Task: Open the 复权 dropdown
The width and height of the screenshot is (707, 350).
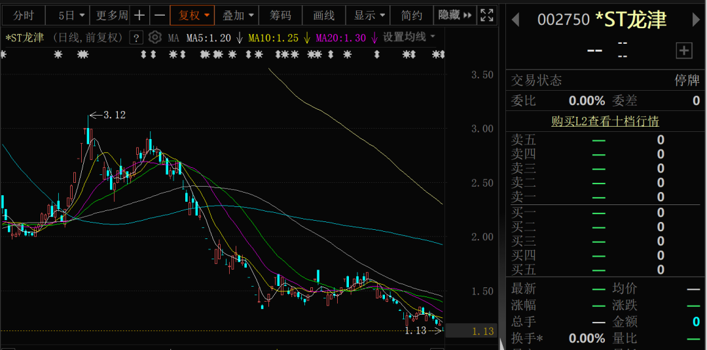Action: 194,15
